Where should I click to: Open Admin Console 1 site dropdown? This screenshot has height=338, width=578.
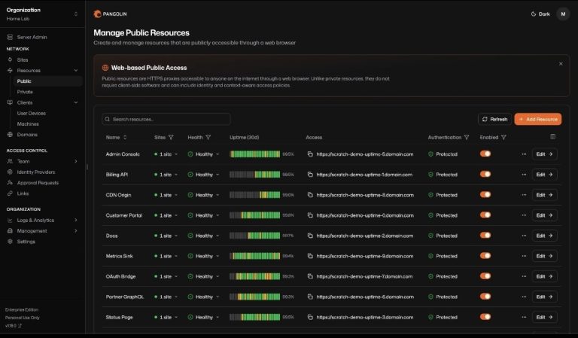tap(166, 154)
